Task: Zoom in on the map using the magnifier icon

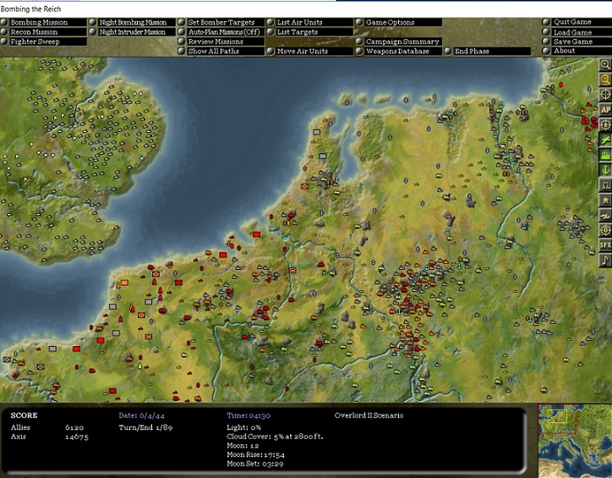Action: (x=605, y=65)
